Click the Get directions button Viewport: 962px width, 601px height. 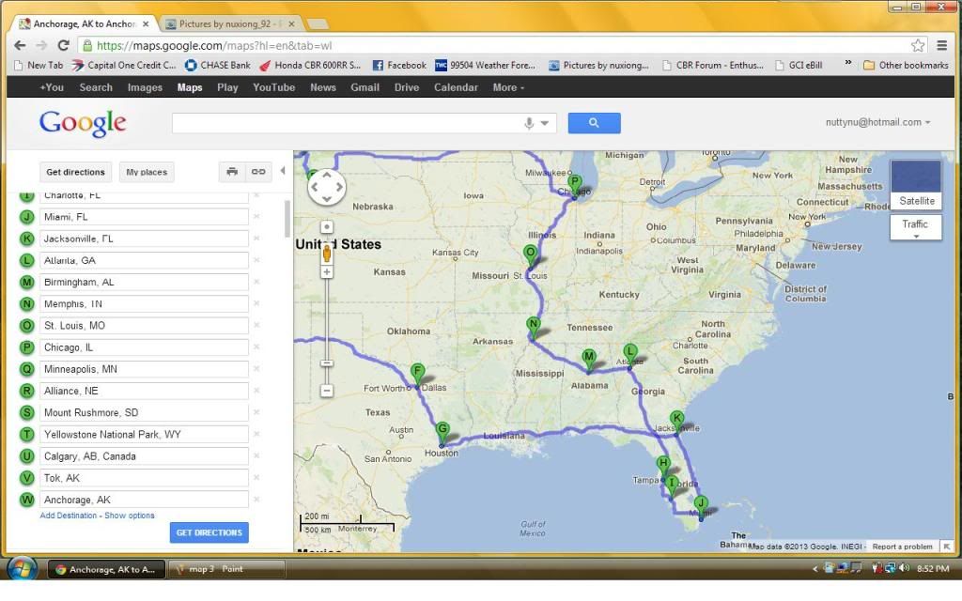pos(75,173)
